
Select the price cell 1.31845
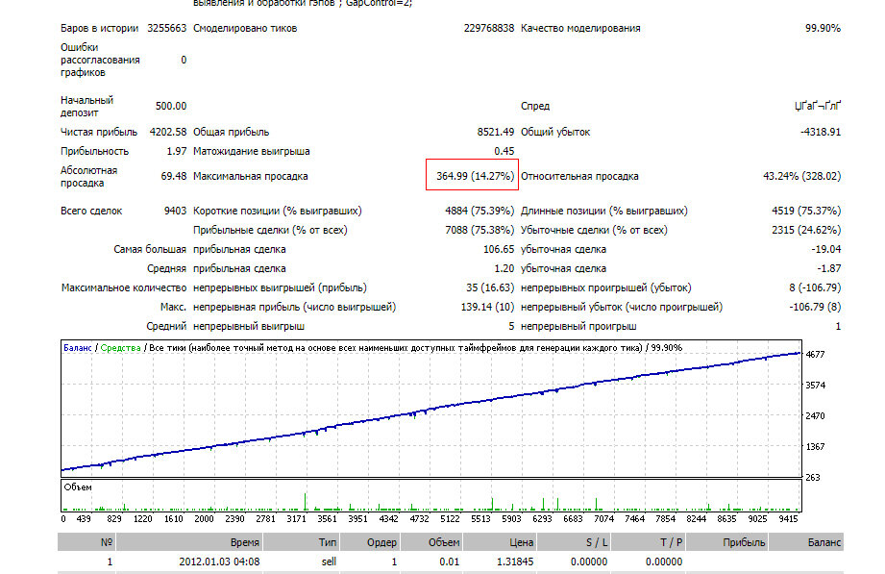(515, 562)
